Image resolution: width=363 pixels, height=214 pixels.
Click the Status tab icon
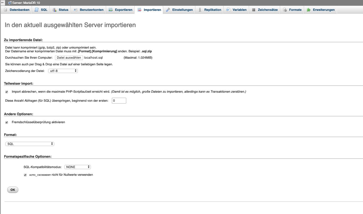click(x=54, y=10)
